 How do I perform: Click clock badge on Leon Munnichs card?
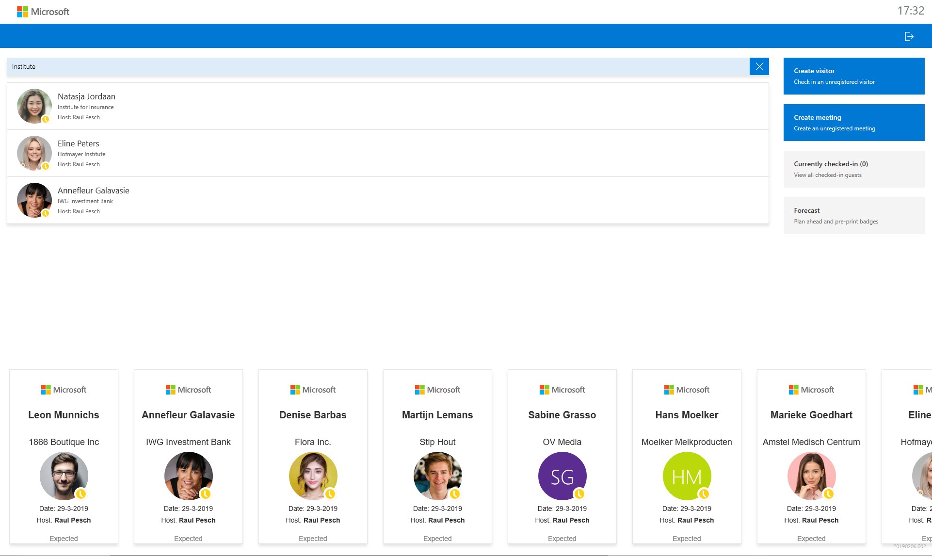click(81, 494)
